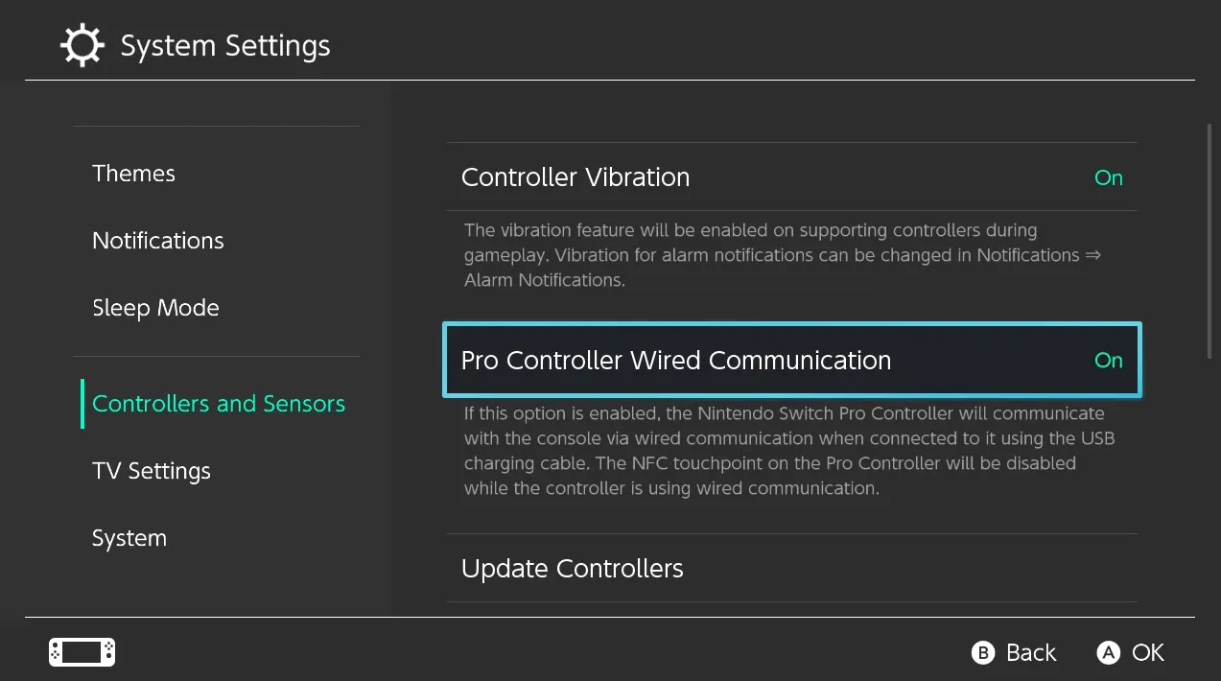
Task: Click Back in the bottom bar
Action: 1014,652
